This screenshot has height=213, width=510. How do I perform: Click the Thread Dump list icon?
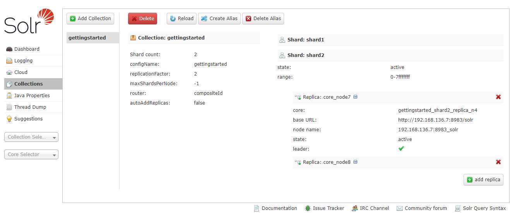click(9, 107)
